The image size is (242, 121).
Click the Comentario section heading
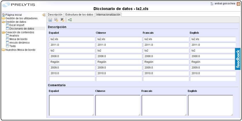57,85
